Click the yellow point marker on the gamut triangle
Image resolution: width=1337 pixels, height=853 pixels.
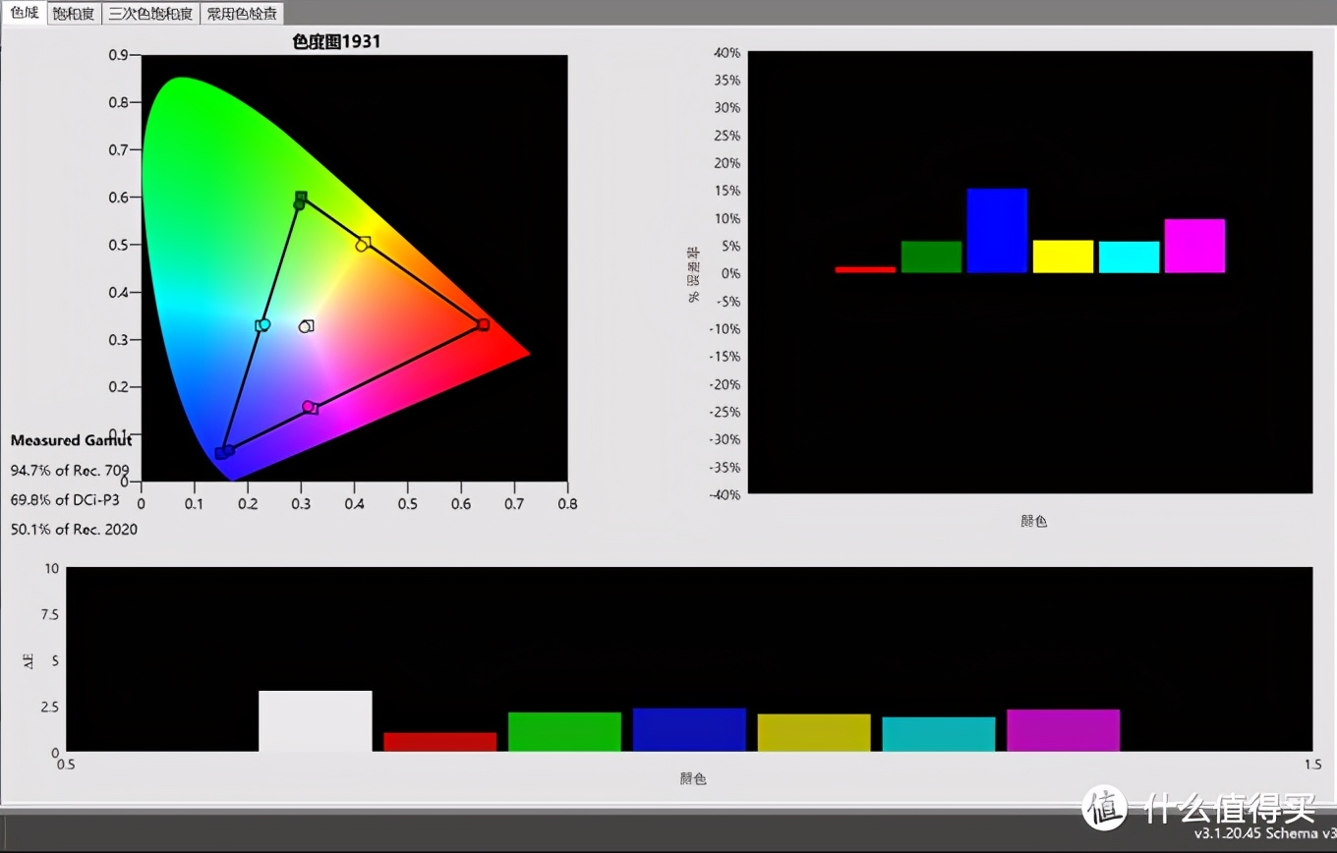point(363,244)
